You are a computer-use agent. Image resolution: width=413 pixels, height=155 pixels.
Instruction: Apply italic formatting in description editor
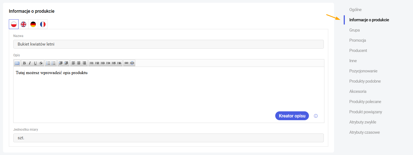(30, 63)
